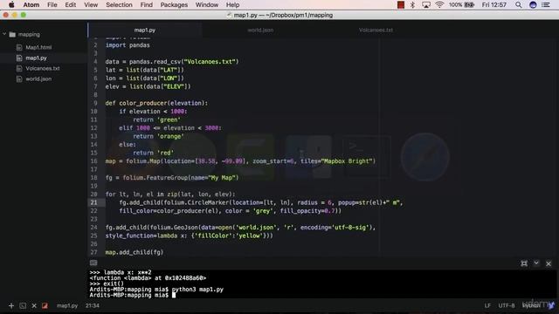Click map1.py file name in status bar

[67, 306]
